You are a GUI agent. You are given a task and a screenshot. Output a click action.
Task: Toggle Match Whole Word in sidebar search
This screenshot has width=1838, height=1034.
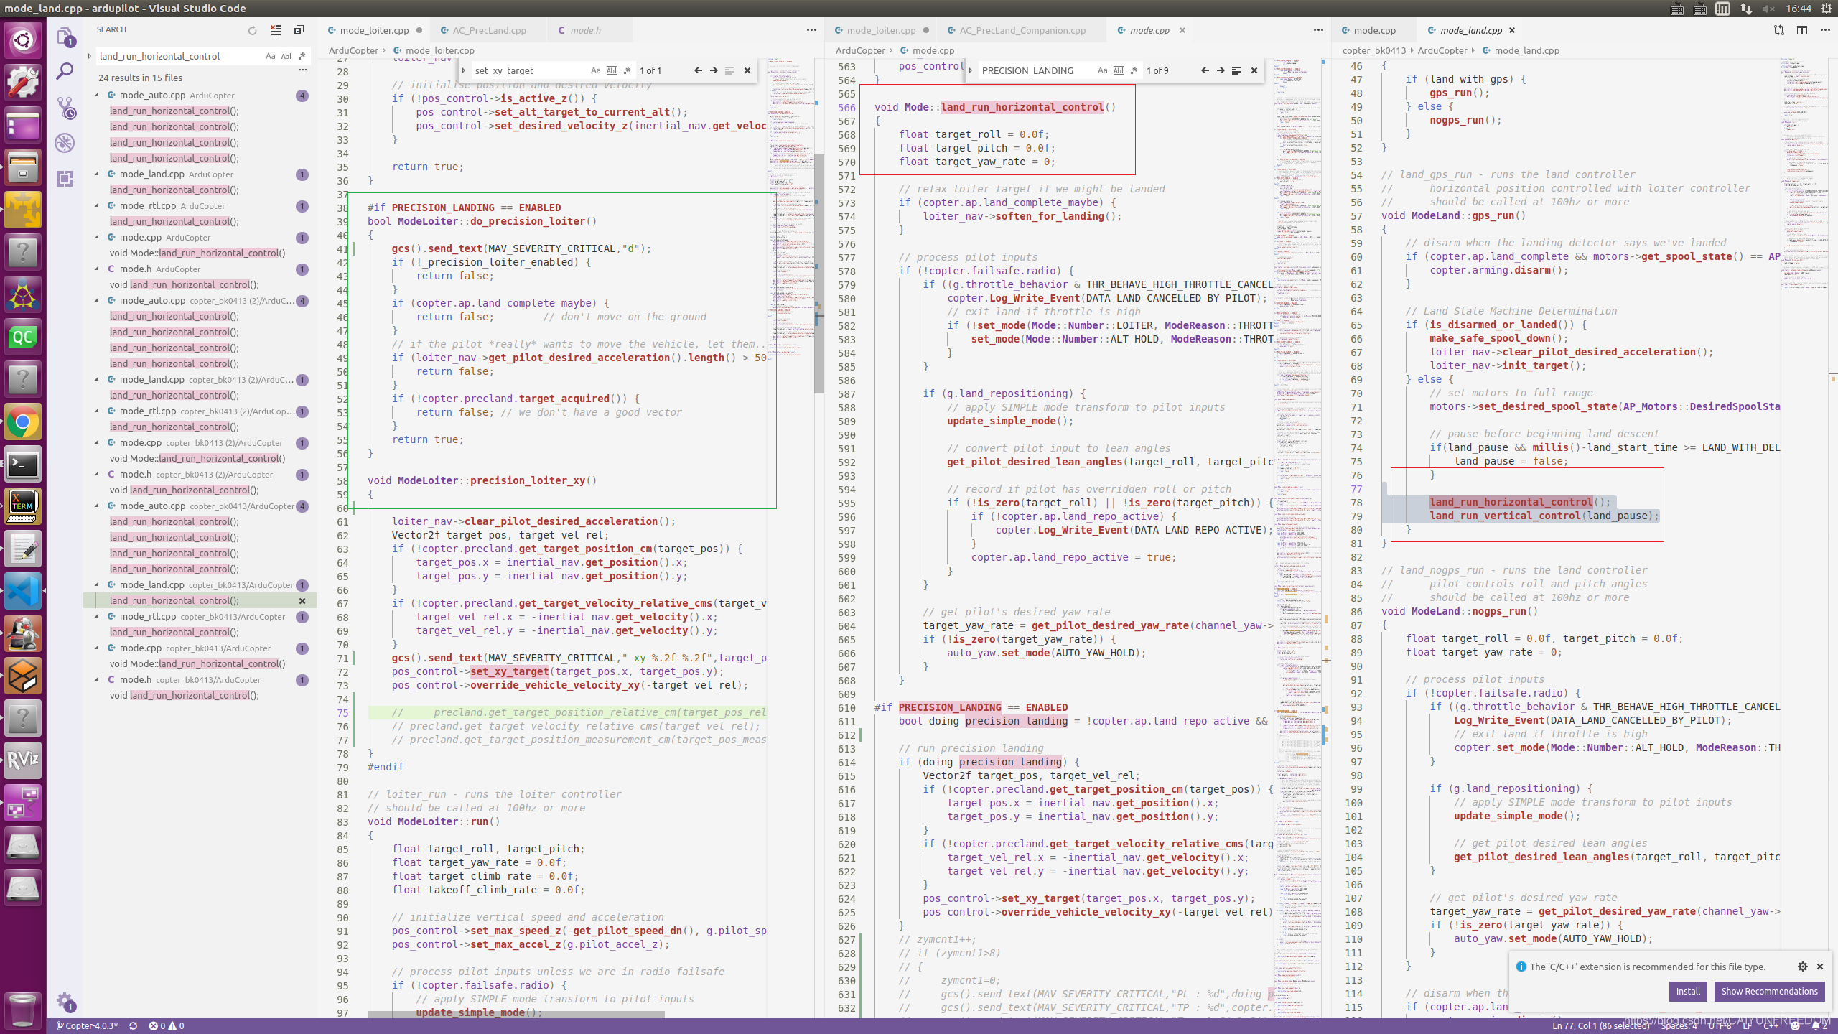click(286, 56)
